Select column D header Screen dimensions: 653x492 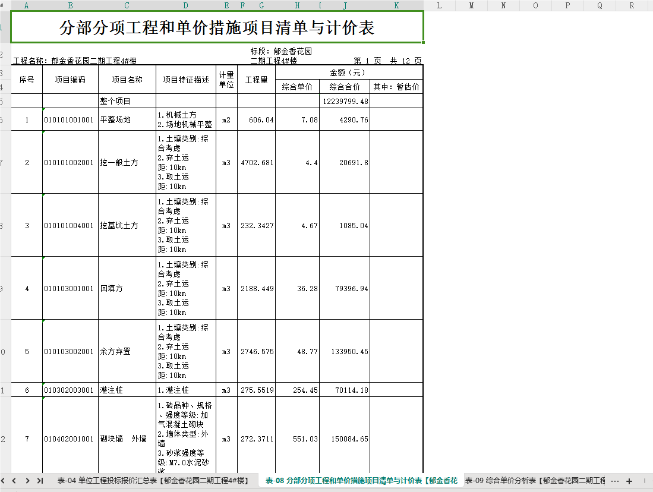click(x=186, y=5)
